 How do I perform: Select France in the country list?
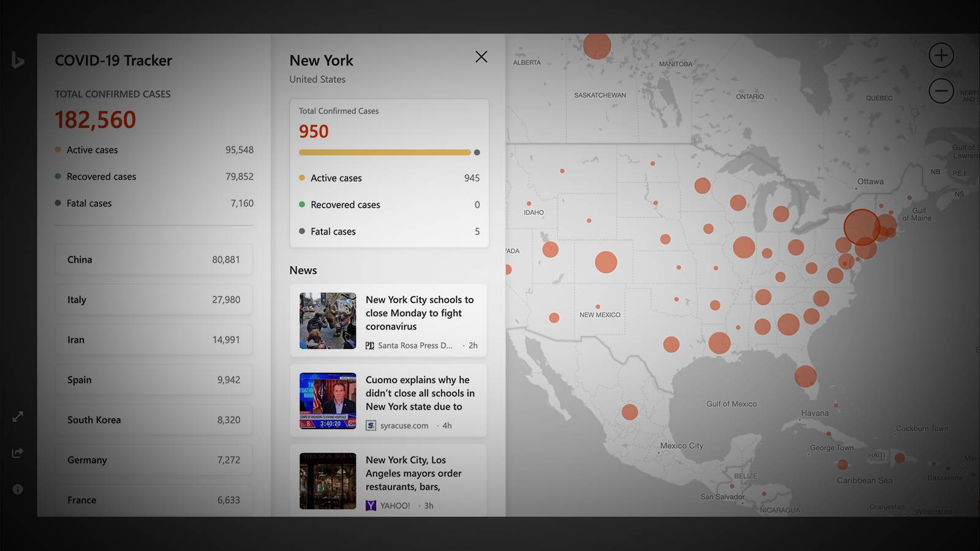pyautogui.click(x=154, y=500)
